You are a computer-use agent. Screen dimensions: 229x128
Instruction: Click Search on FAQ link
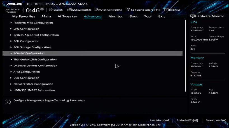(x=216, y=120)
